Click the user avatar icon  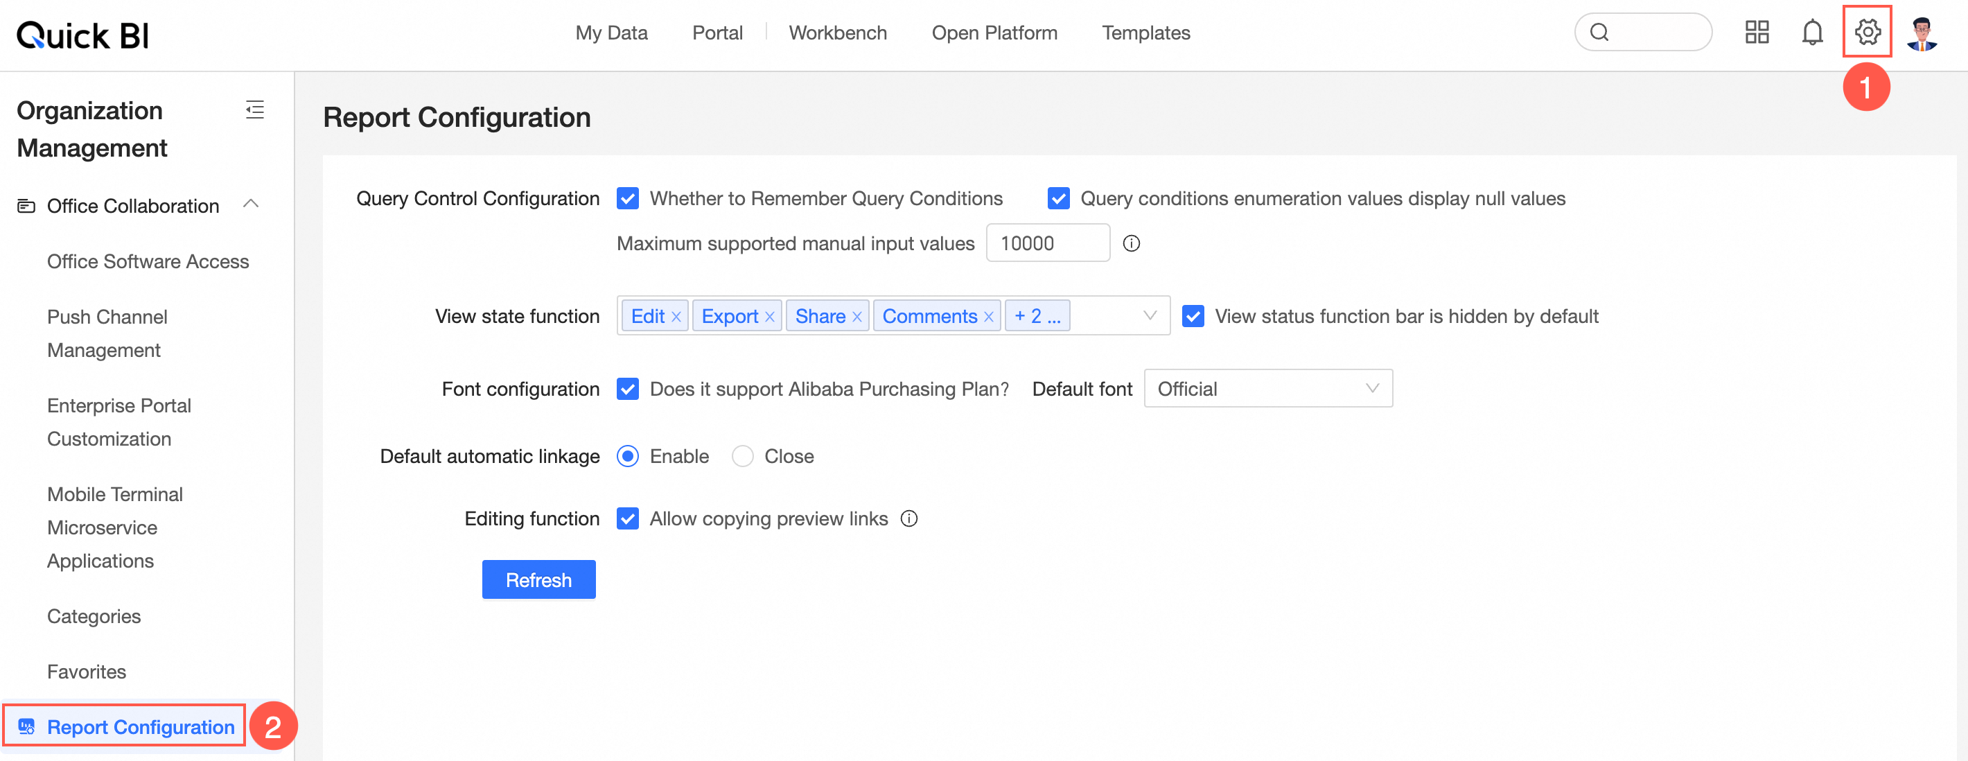coord(1922,34)
